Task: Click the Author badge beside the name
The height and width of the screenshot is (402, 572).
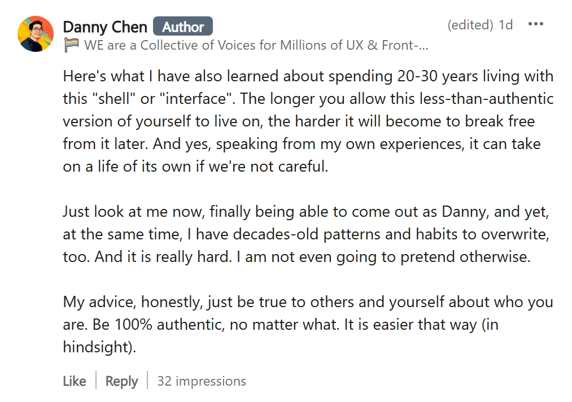Action: pos(182,26)
